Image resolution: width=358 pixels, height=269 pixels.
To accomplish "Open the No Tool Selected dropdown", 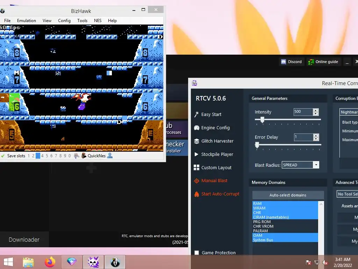I will pyautogui.click(x=347, y=194).
